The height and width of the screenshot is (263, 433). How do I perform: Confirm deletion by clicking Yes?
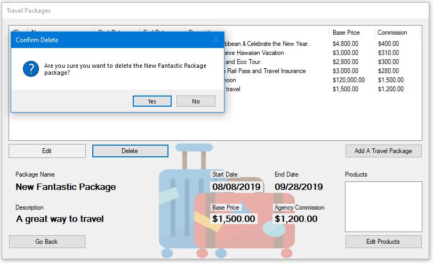point(152,101)
